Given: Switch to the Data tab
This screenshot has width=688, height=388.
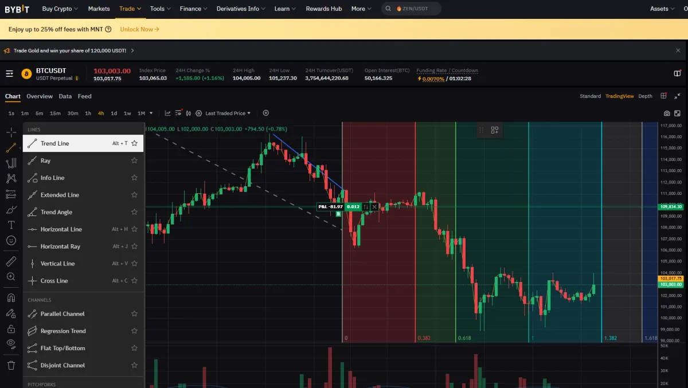Looking at the screenshot, I should tap(65, 96).
